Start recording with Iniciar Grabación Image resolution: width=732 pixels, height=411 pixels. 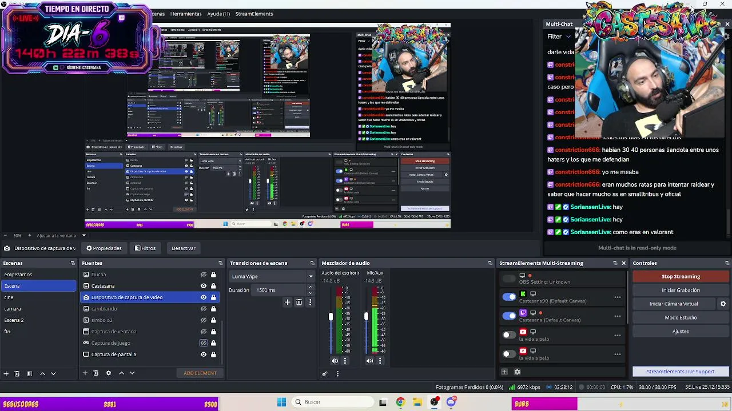click(681, 290)
